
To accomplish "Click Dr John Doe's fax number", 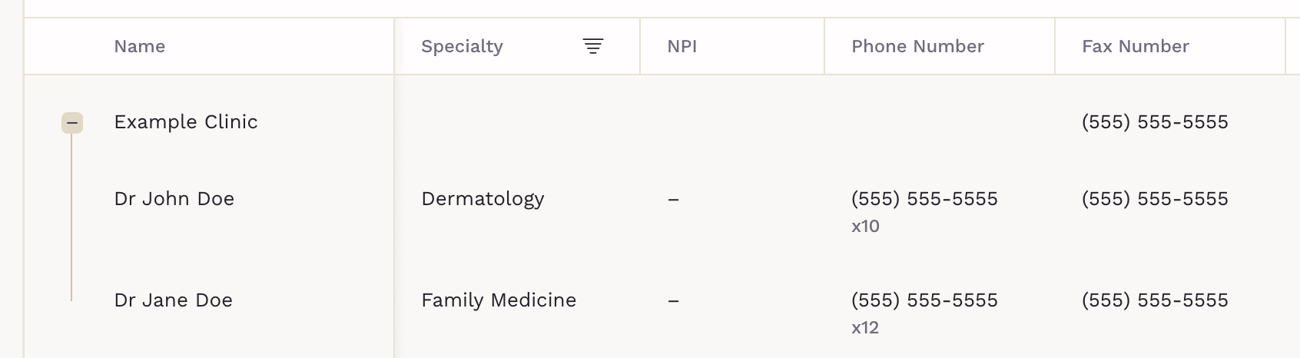I will 1155,199.
